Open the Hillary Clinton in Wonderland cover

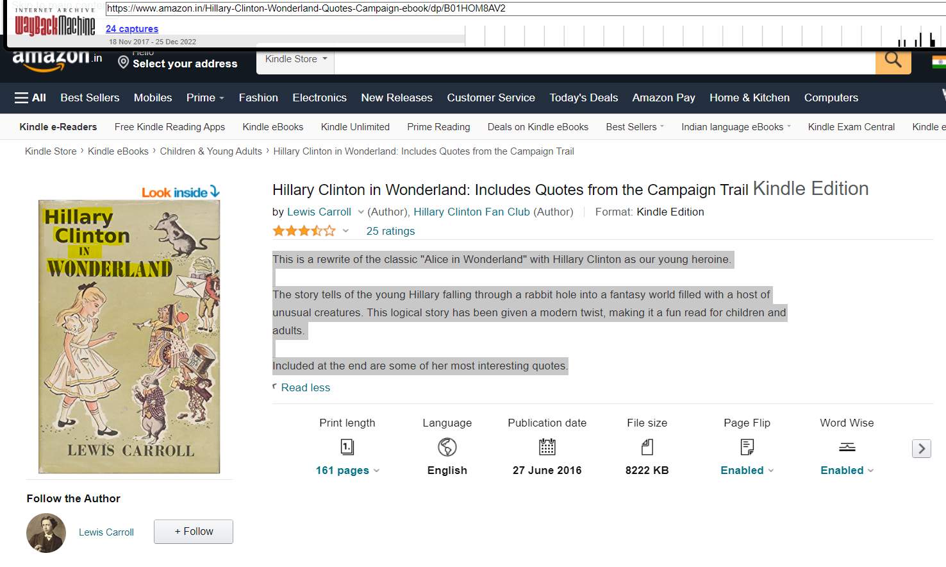pos(129,337)
